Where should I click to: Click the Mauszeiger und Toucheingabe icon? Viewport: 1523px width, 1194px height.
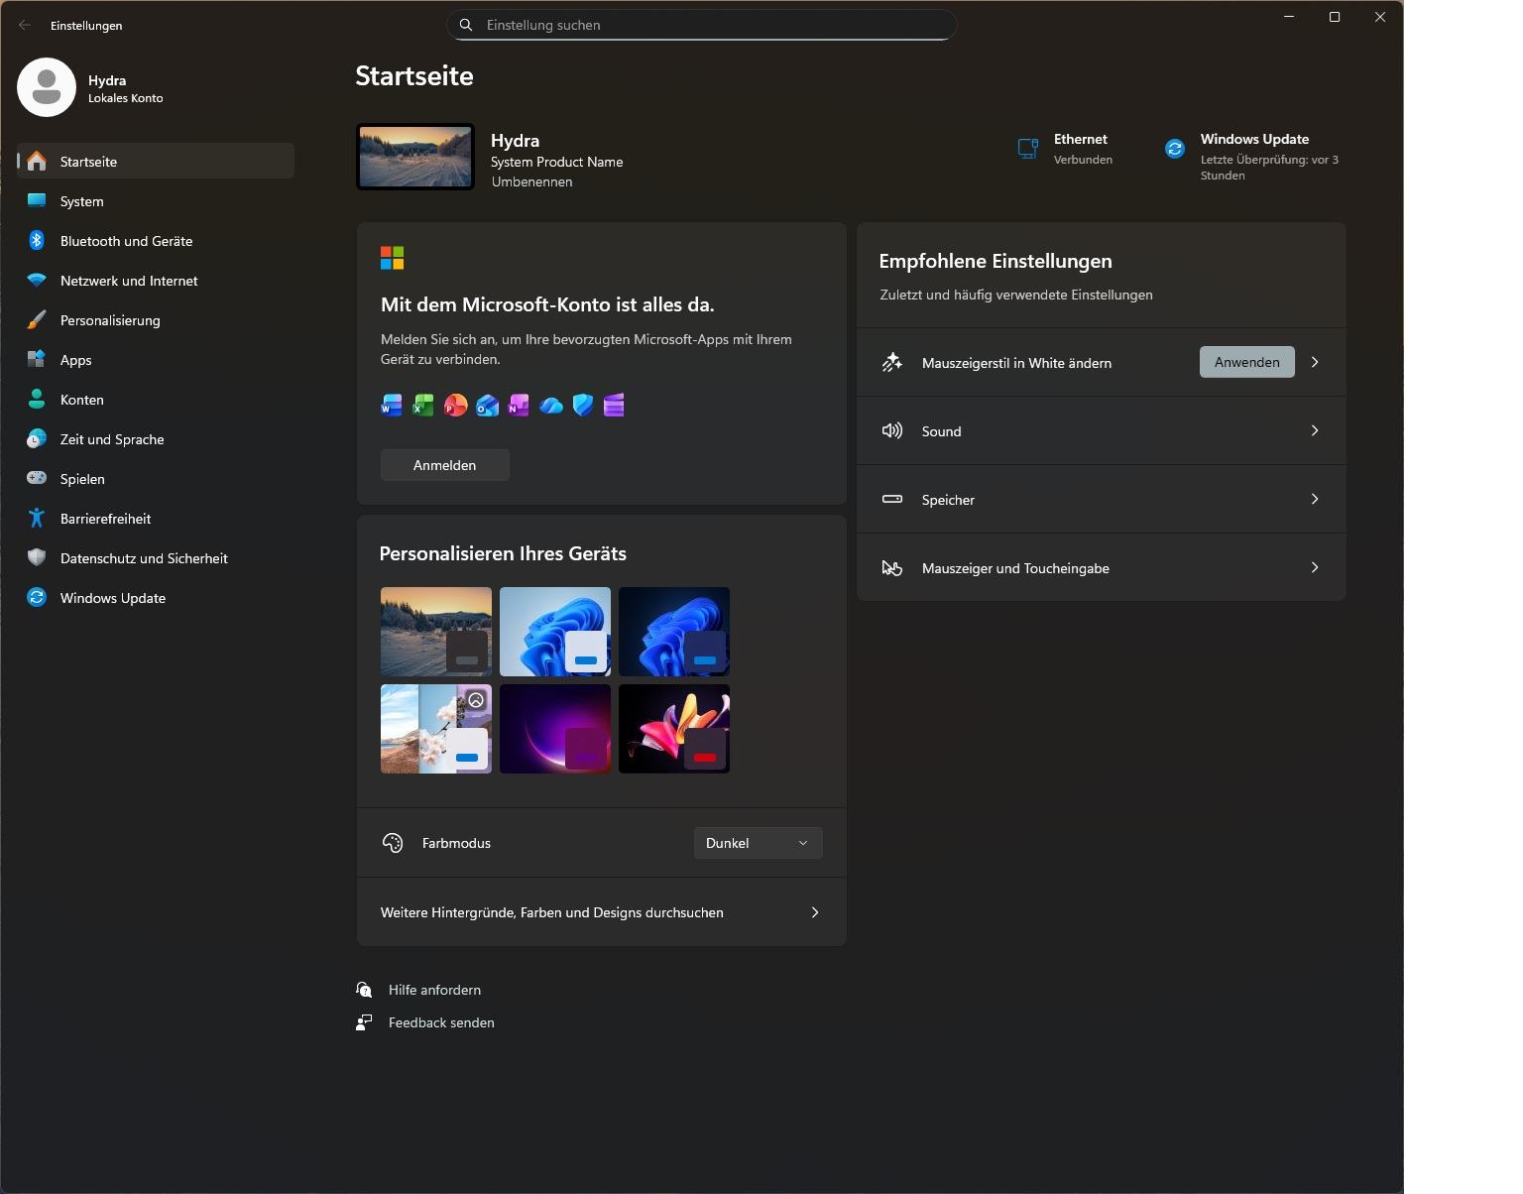(x=892, y=567)
